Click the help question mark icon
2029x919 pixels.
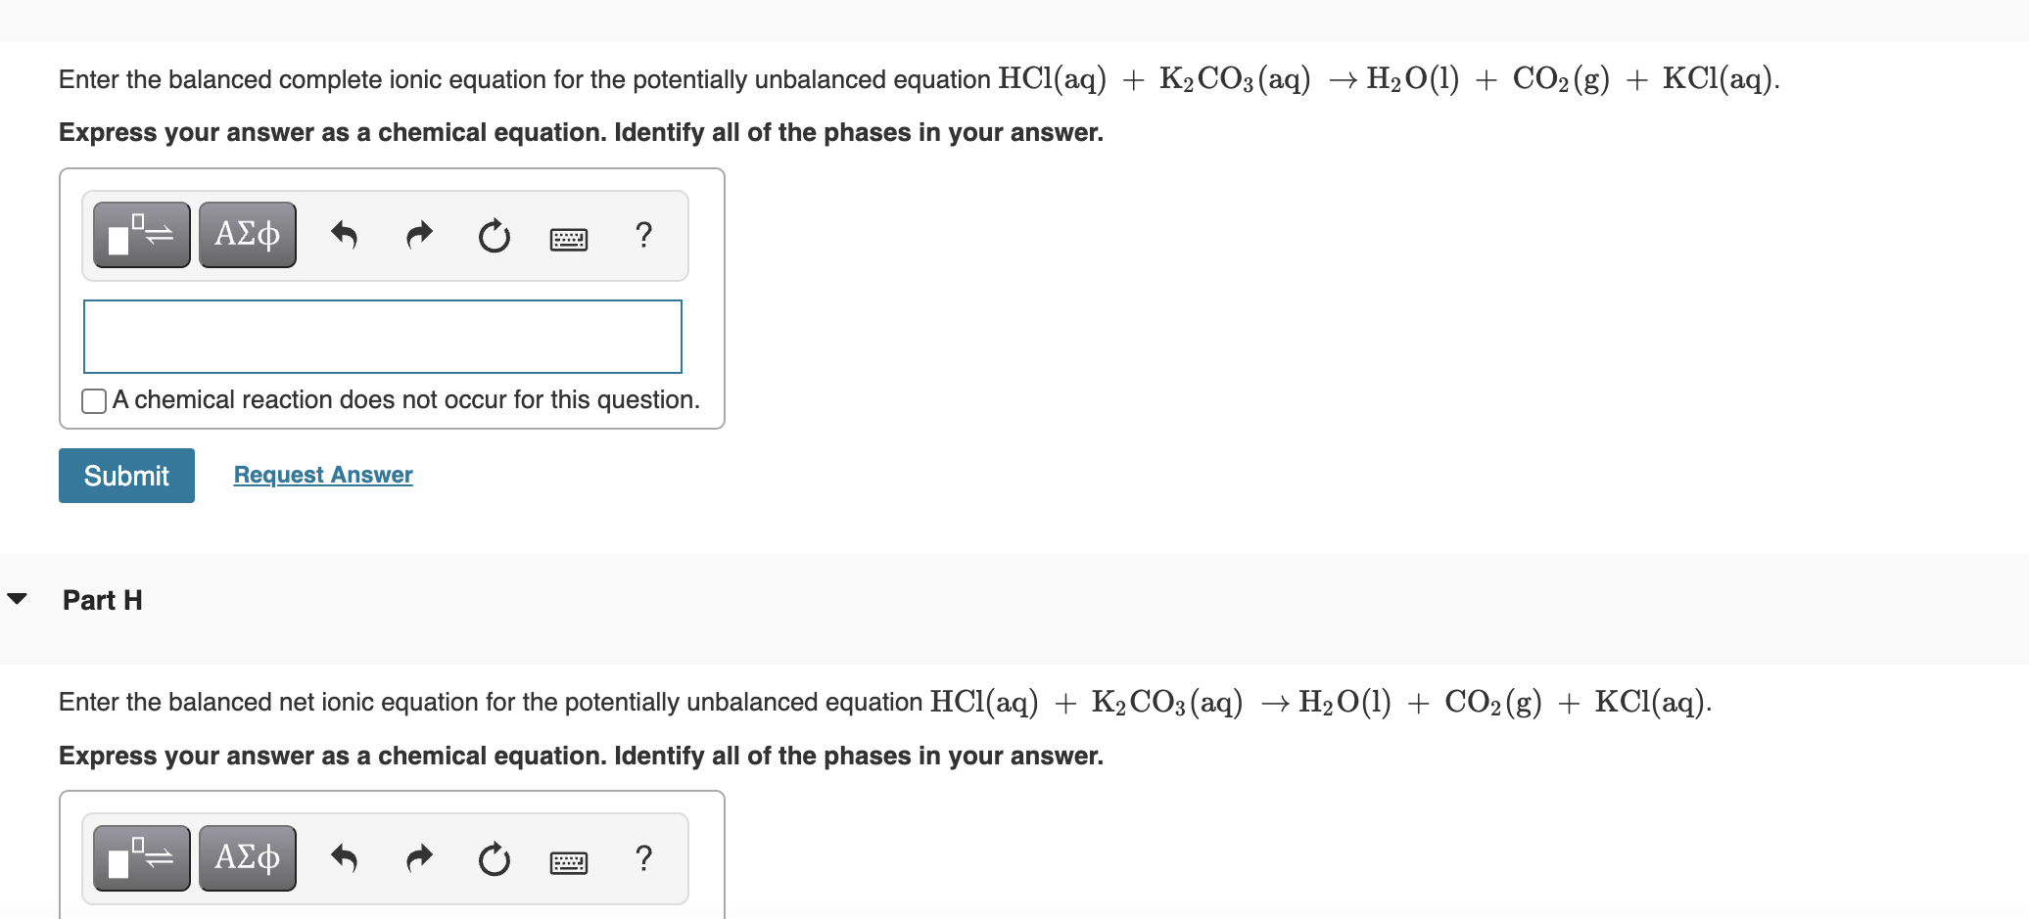tap(643, 235)
